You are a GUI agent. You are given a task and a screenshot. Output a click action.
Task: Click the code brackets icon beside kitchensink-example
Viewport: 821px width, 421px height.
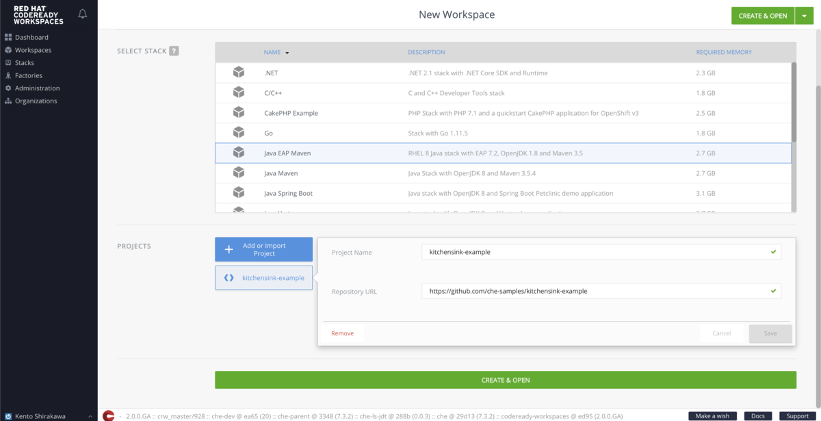point(229,278)
